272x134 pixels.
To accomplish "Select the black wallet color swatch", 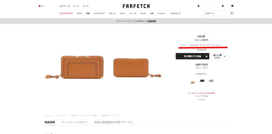I will [x=201, y=81].
